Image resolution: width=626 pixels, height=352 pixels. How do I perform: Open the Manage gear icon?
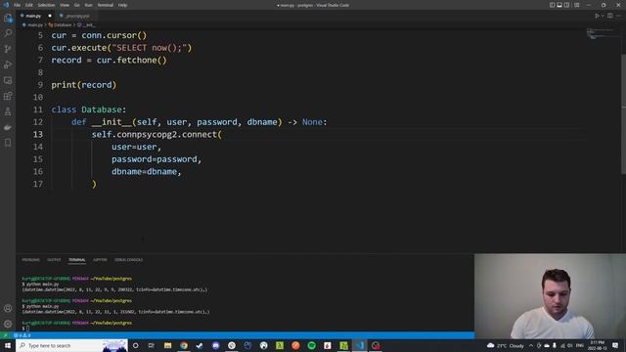[x=8, y=324]
